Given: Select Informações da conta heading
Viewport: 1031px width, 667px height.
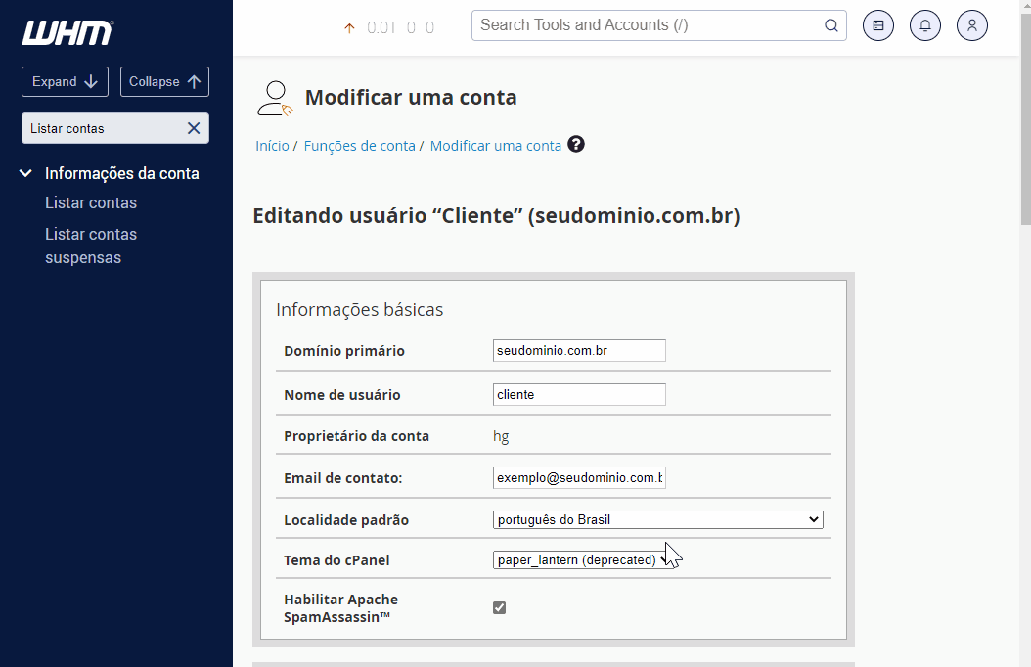Looking at the screenshot, I should coord(121,173).
